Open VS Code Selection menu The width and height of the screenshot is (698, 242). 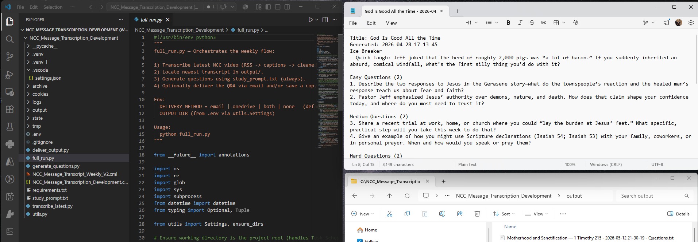(53, 7)
